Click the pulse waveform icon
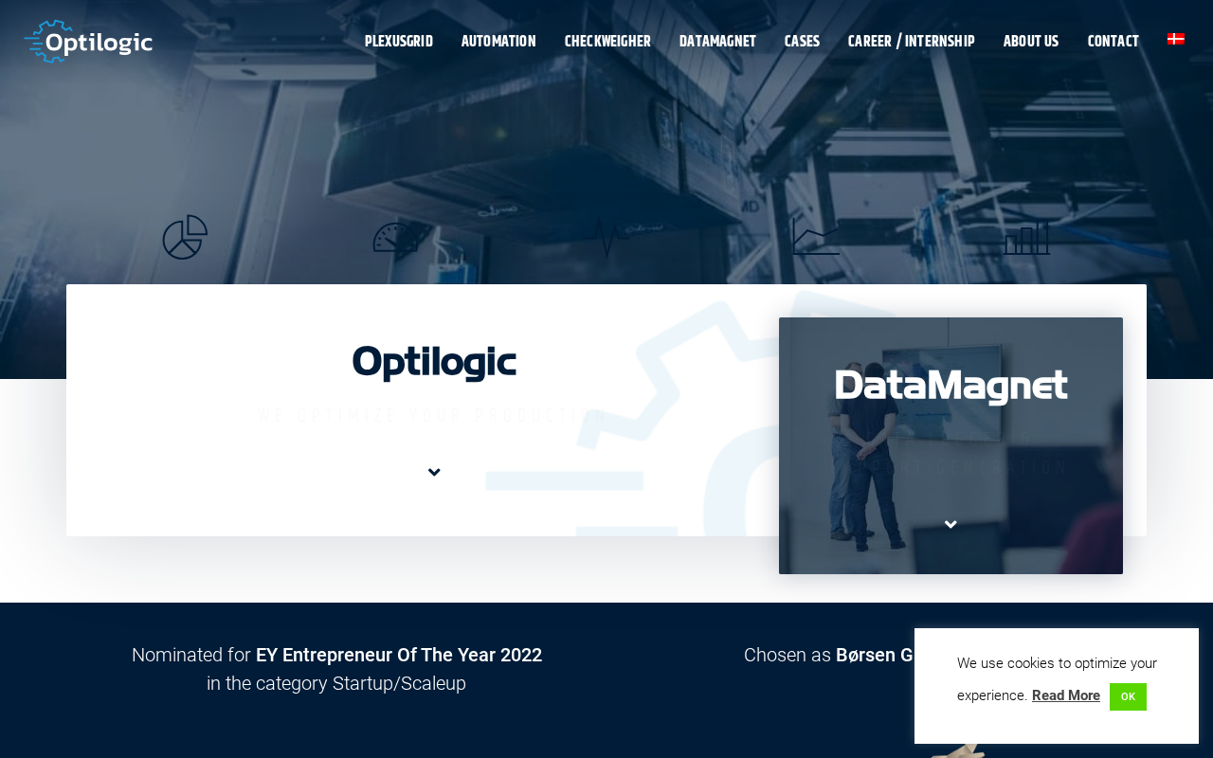This screenshot has width=1213, height=758. pos(606,238)
